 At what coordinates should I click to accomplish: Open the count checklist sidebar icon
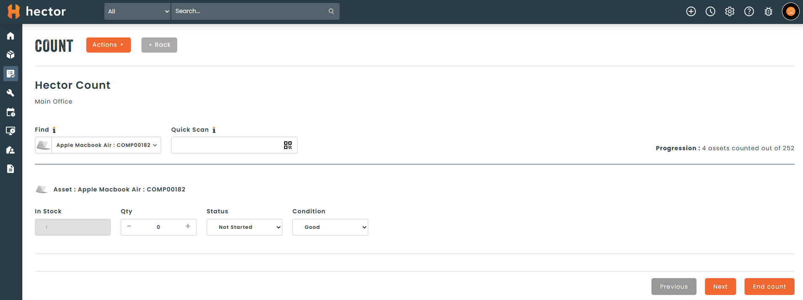point(11,74)
